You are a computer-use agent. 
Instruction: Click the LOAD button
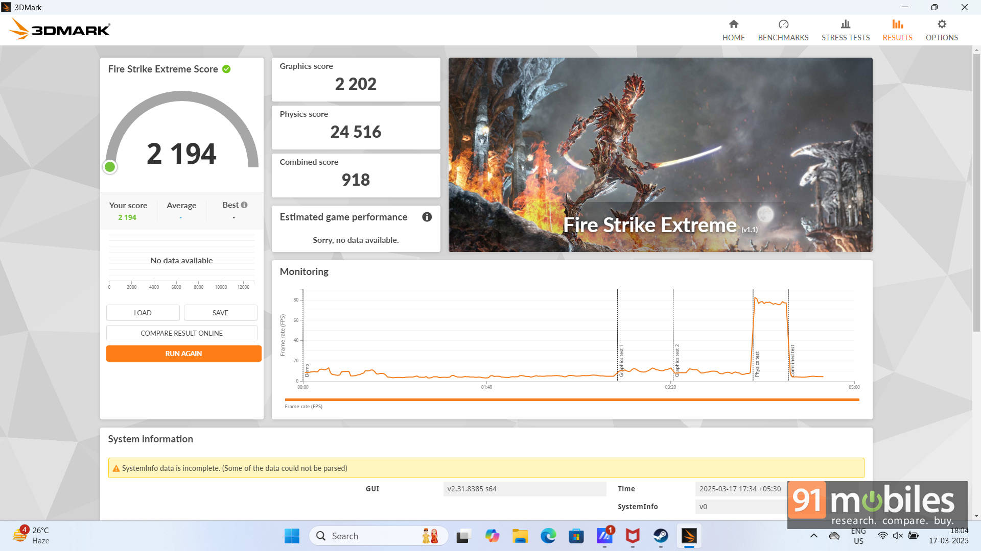point(143,313)
